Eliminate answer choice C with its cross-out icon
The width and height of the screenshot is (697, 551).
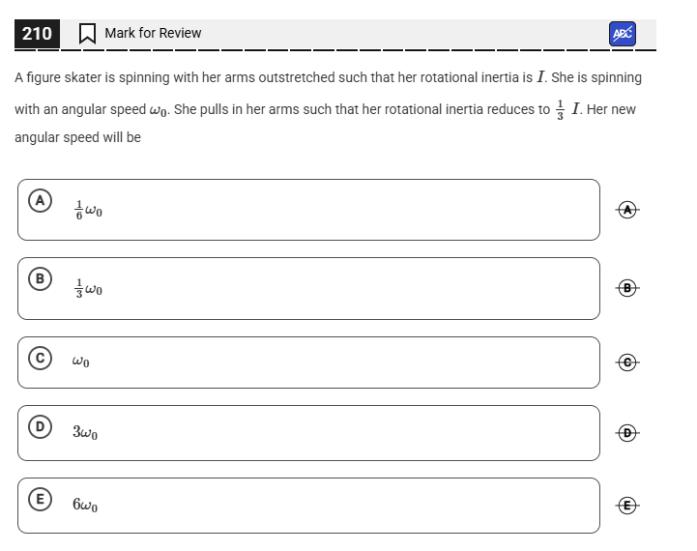(x=627, y=362)
